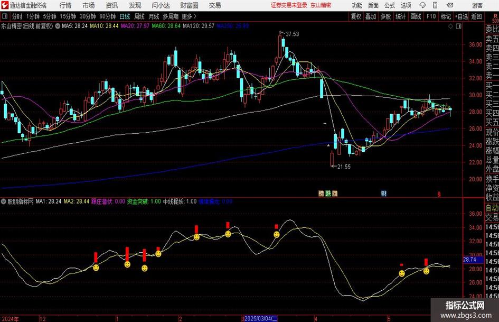Viewport: 499px width, 322px height.
Task: Switch to 1分钟 period
Action: click(33, 16)
